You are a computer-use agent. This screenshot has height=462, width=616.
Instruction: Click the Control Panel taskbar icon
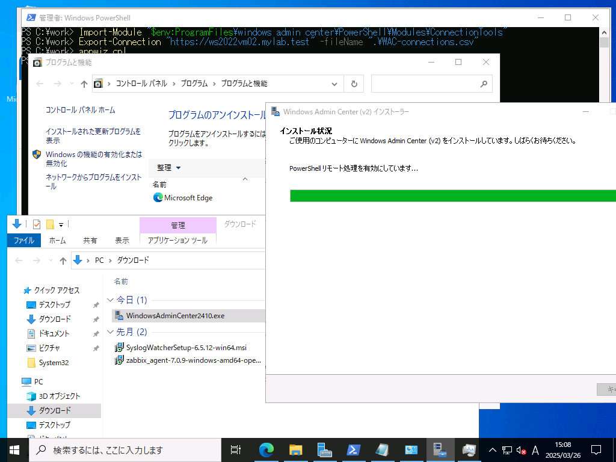(x=411, y=450)
